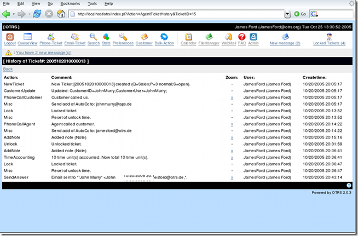Viewport: 358px width, 236px height.
Task: Create a new Phone-Ticket
Action: pos(50,37)
